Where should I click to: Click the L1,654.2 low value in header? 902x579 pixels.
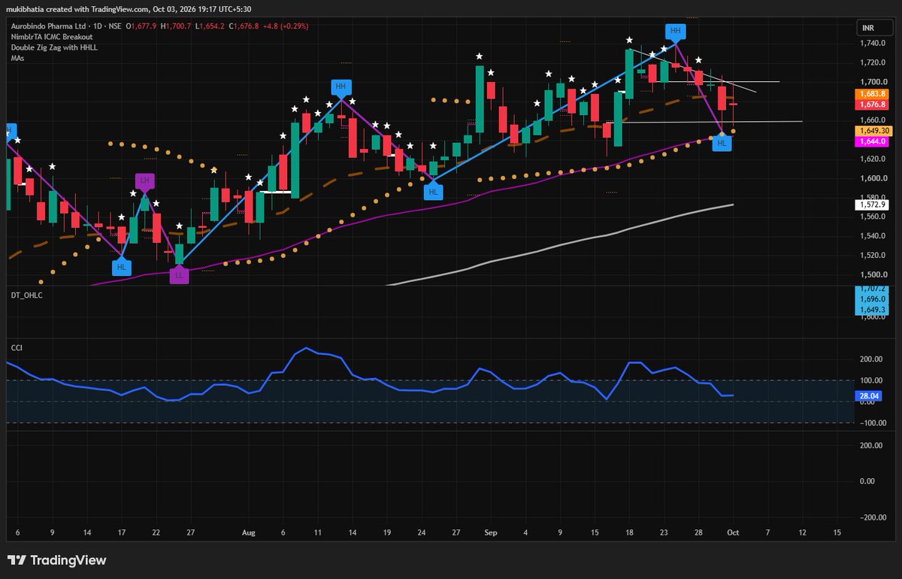(x=210, y=26)
